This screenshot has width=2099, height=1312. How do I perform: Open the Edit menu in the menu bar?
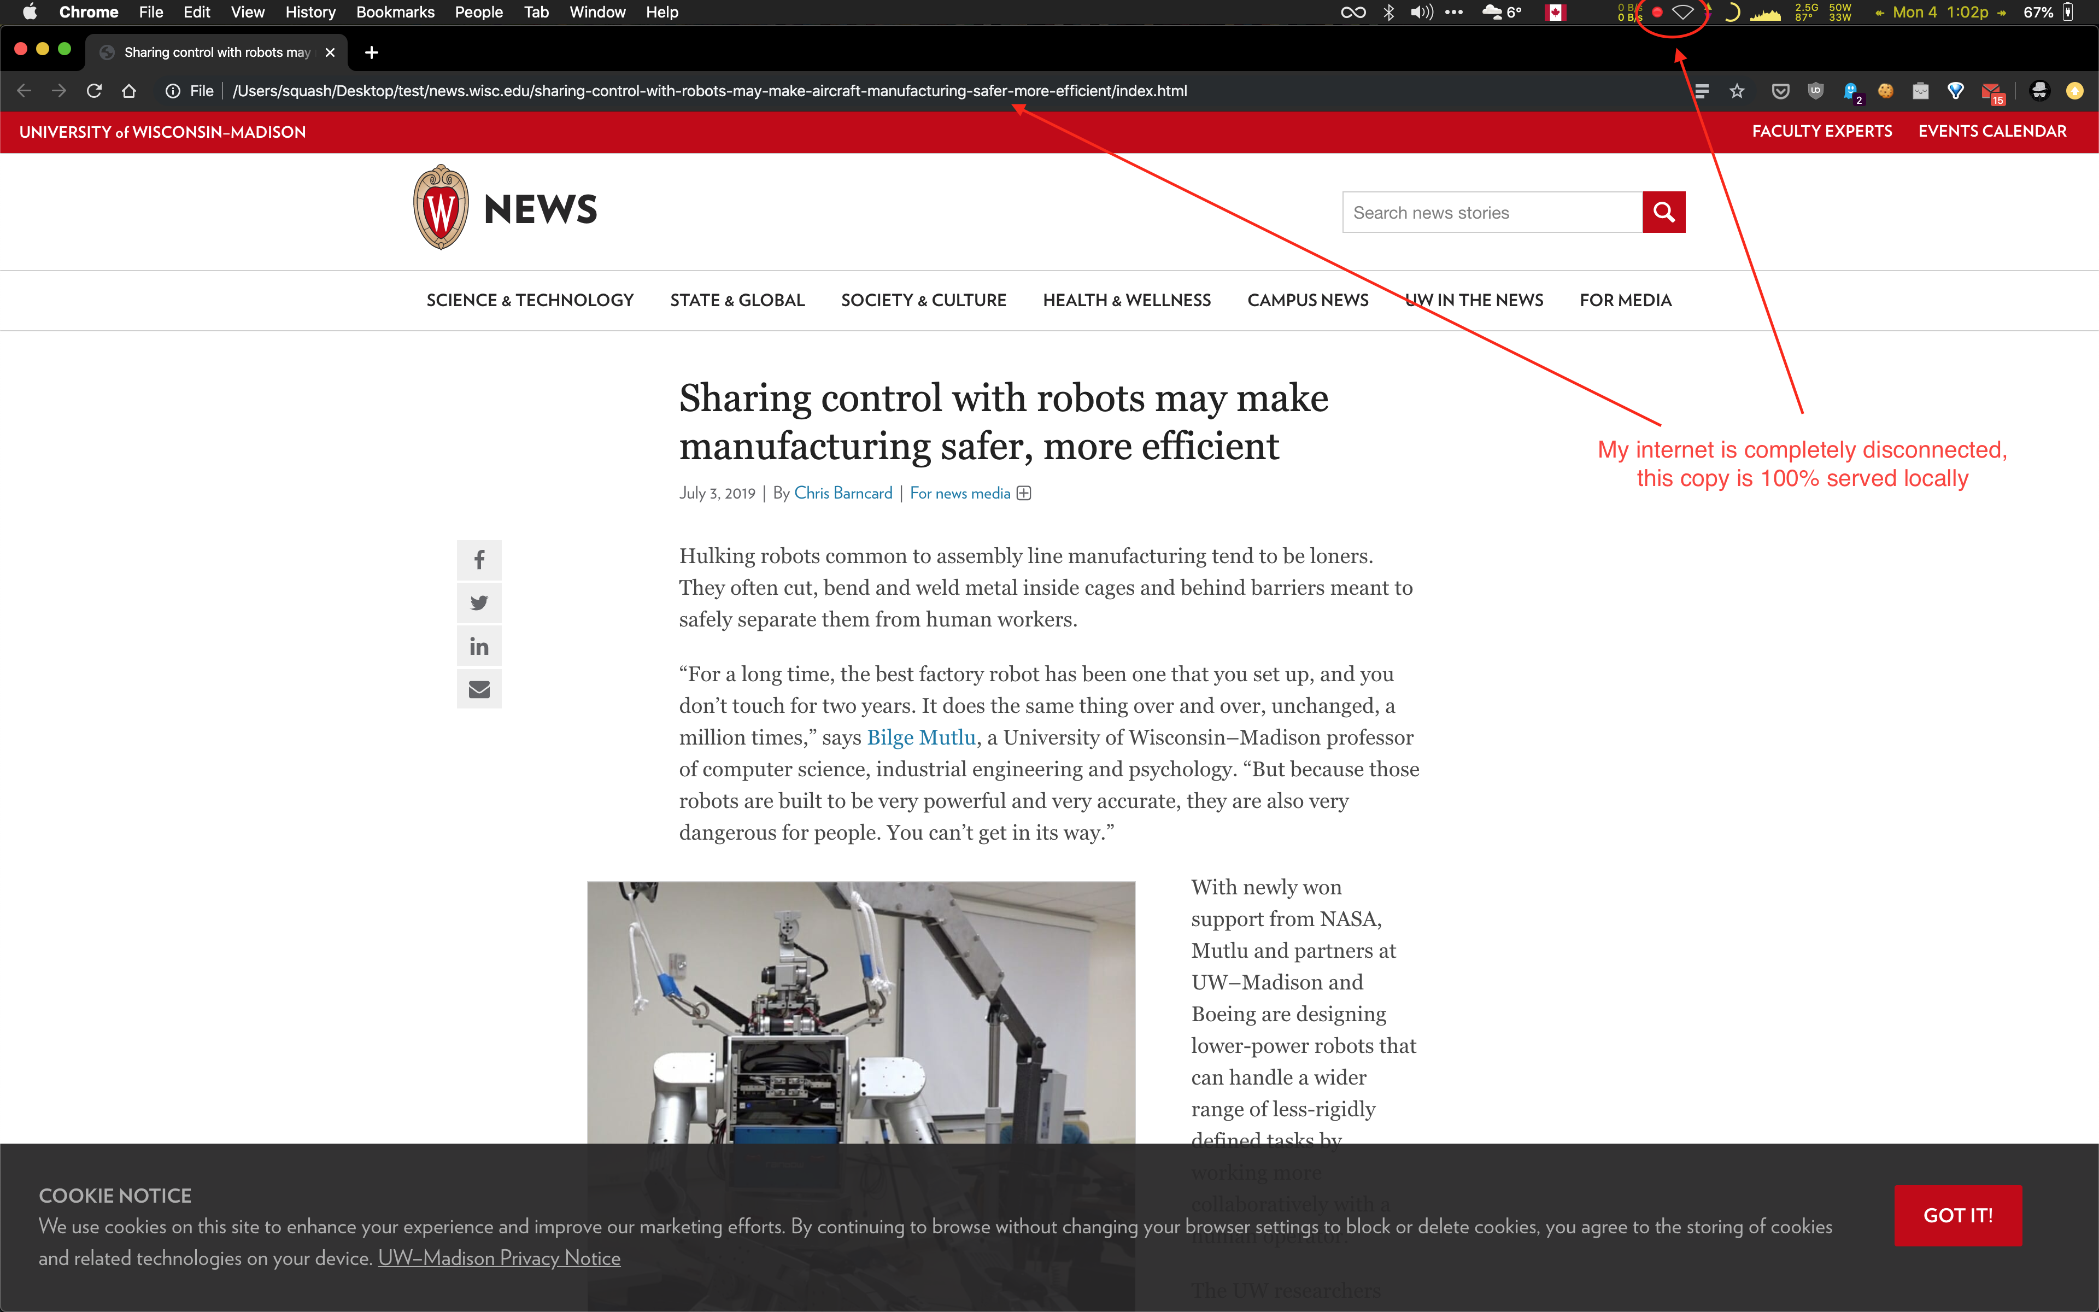196,12
